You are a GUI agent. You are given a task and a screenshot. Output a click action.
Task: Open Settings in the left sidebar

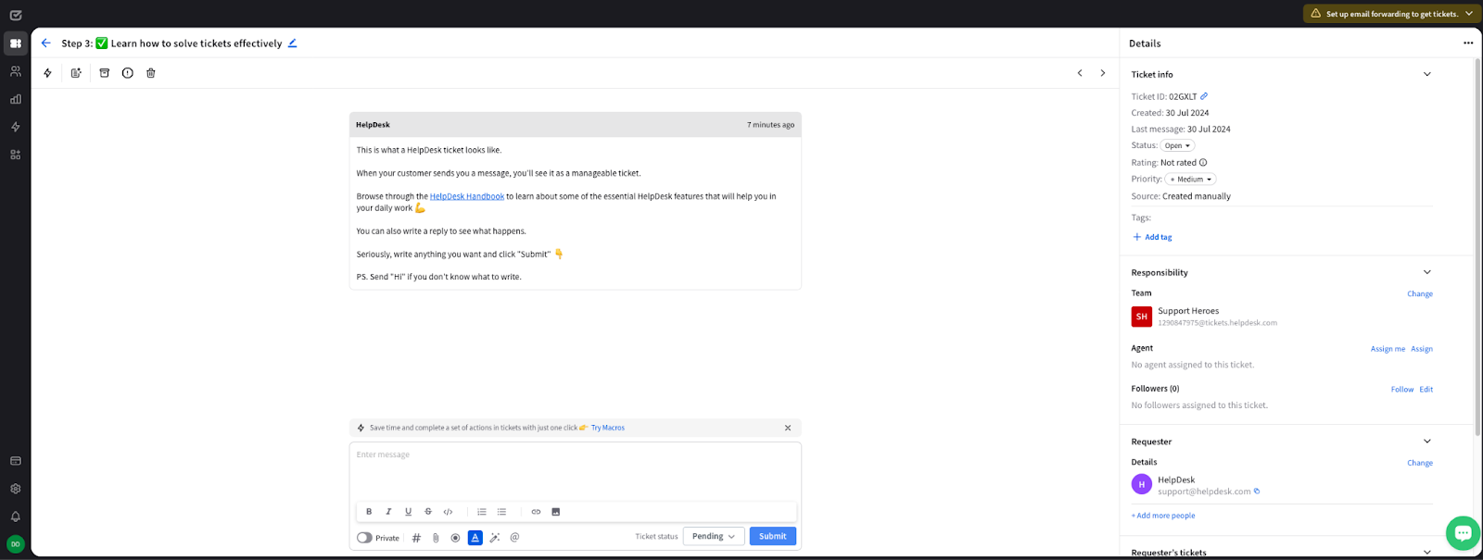coord(16,489)
